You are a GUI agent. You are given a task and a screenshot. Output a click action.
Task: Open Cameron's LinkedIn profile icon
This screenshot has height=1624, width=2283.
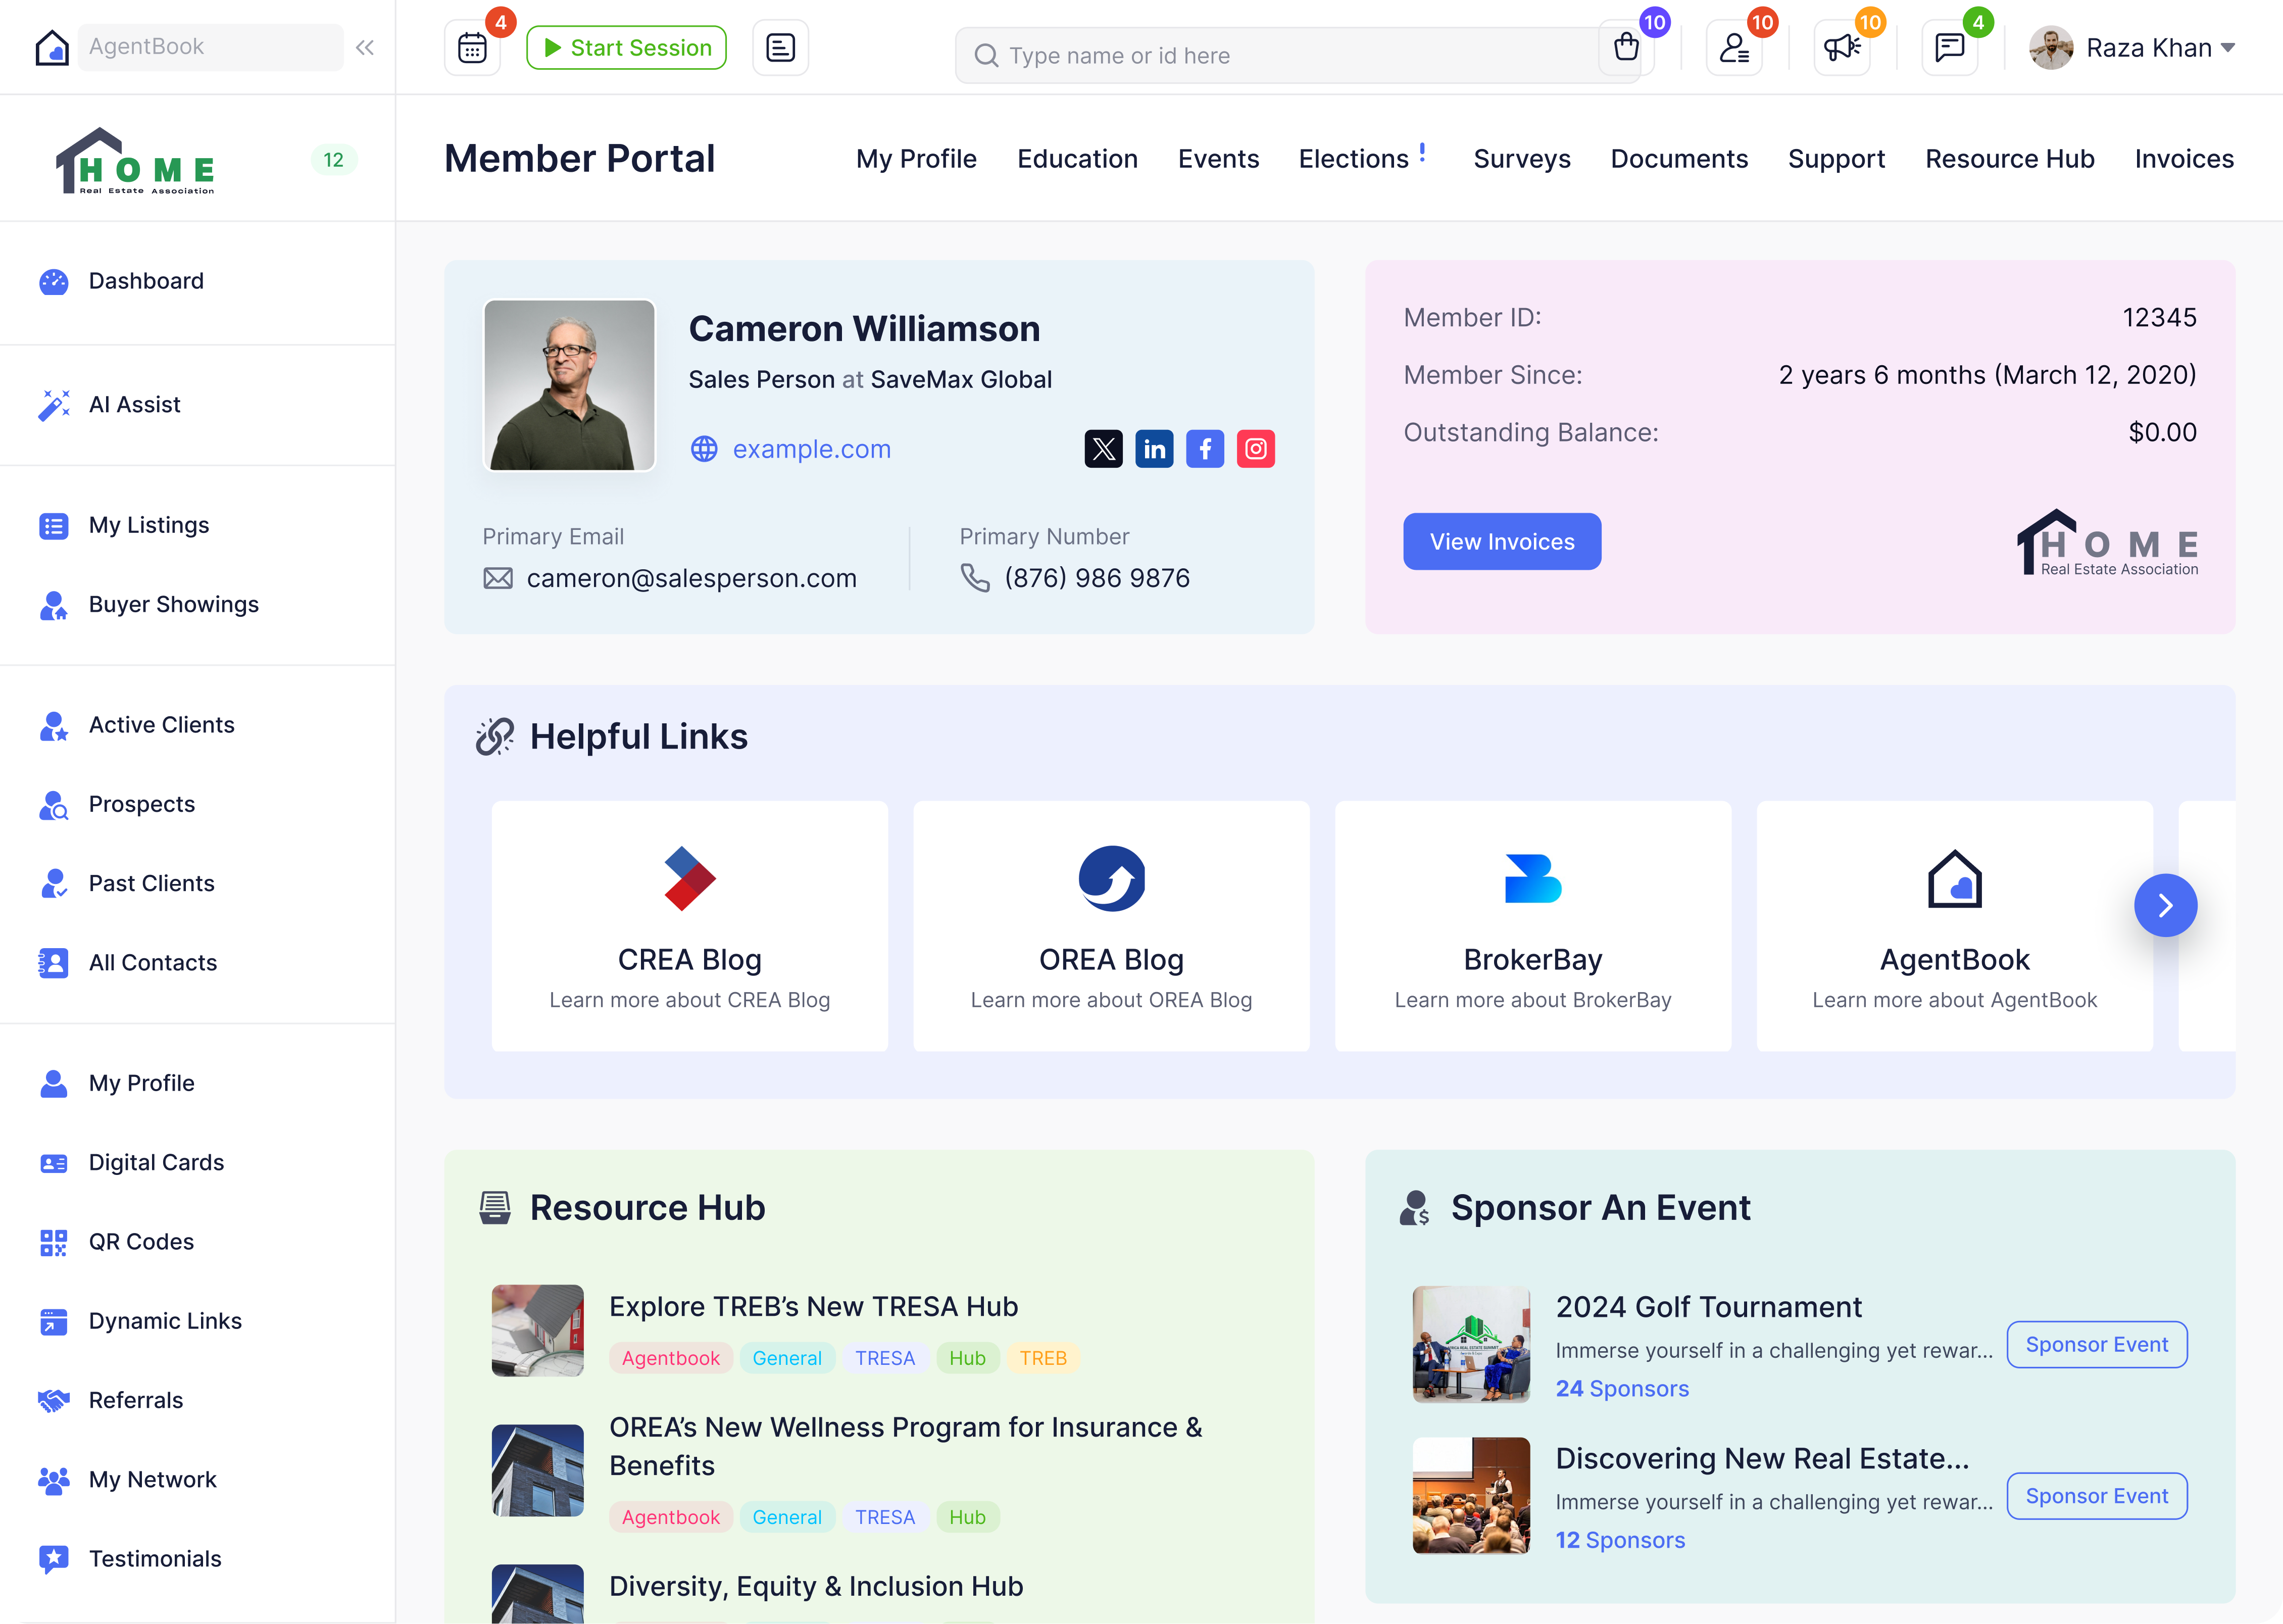1155,448
